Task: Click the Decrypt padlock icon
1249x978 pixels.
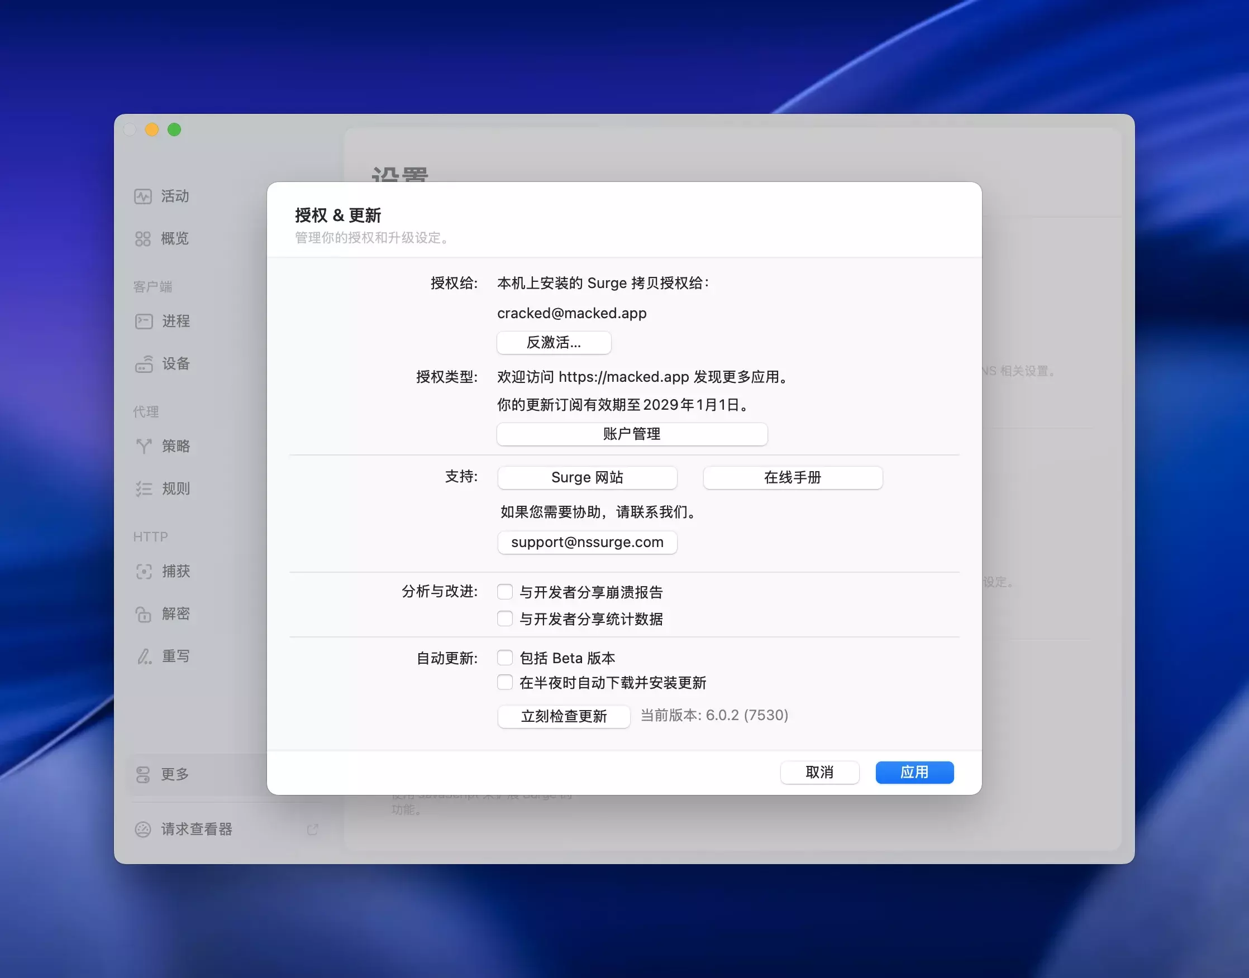Action: click(x=144, y=614)
